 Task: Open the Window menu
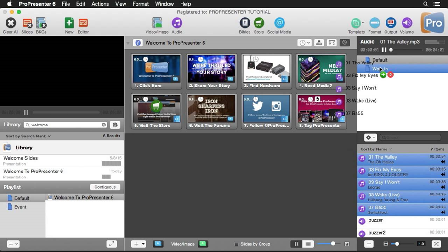(x=164, y=4)
